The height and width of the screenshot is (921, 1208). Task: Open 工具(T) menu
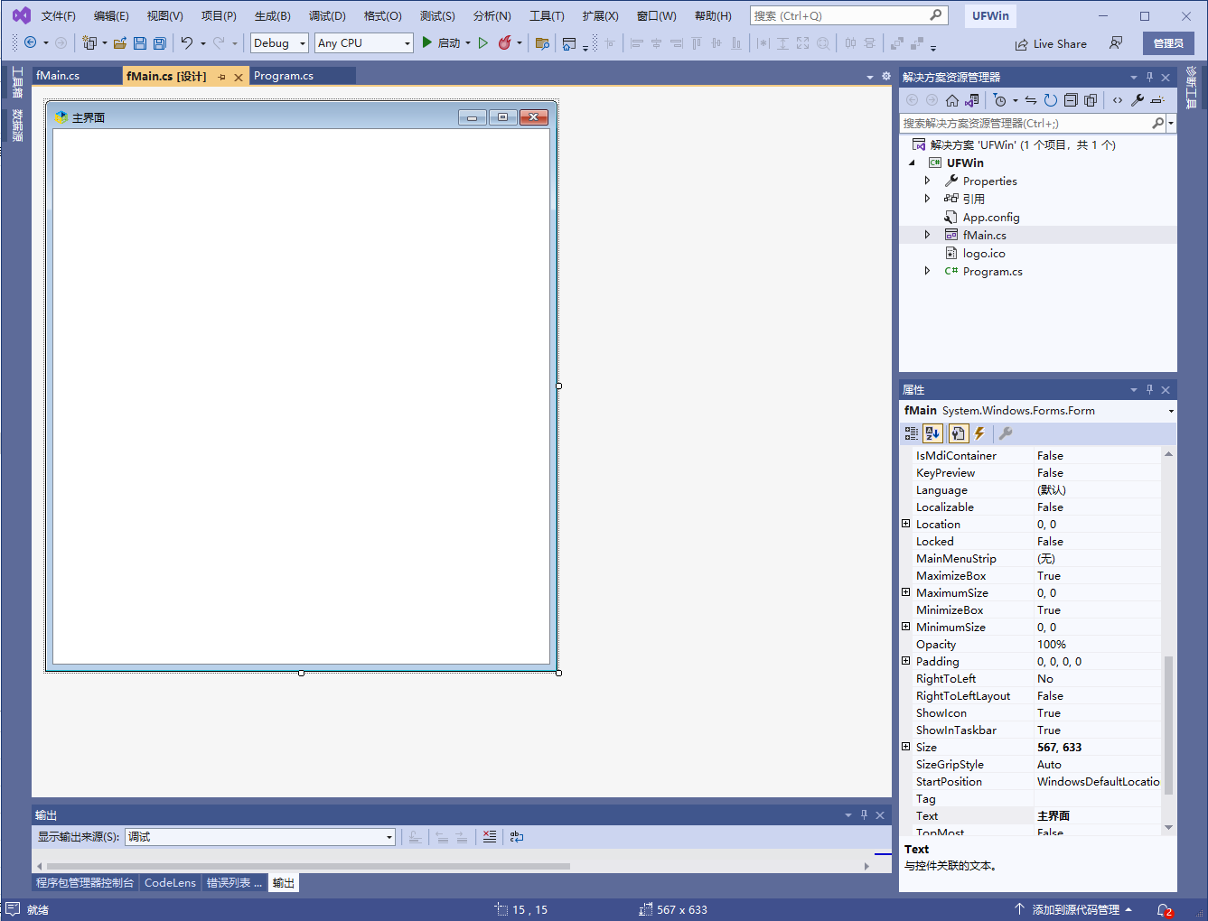point(547,15)
